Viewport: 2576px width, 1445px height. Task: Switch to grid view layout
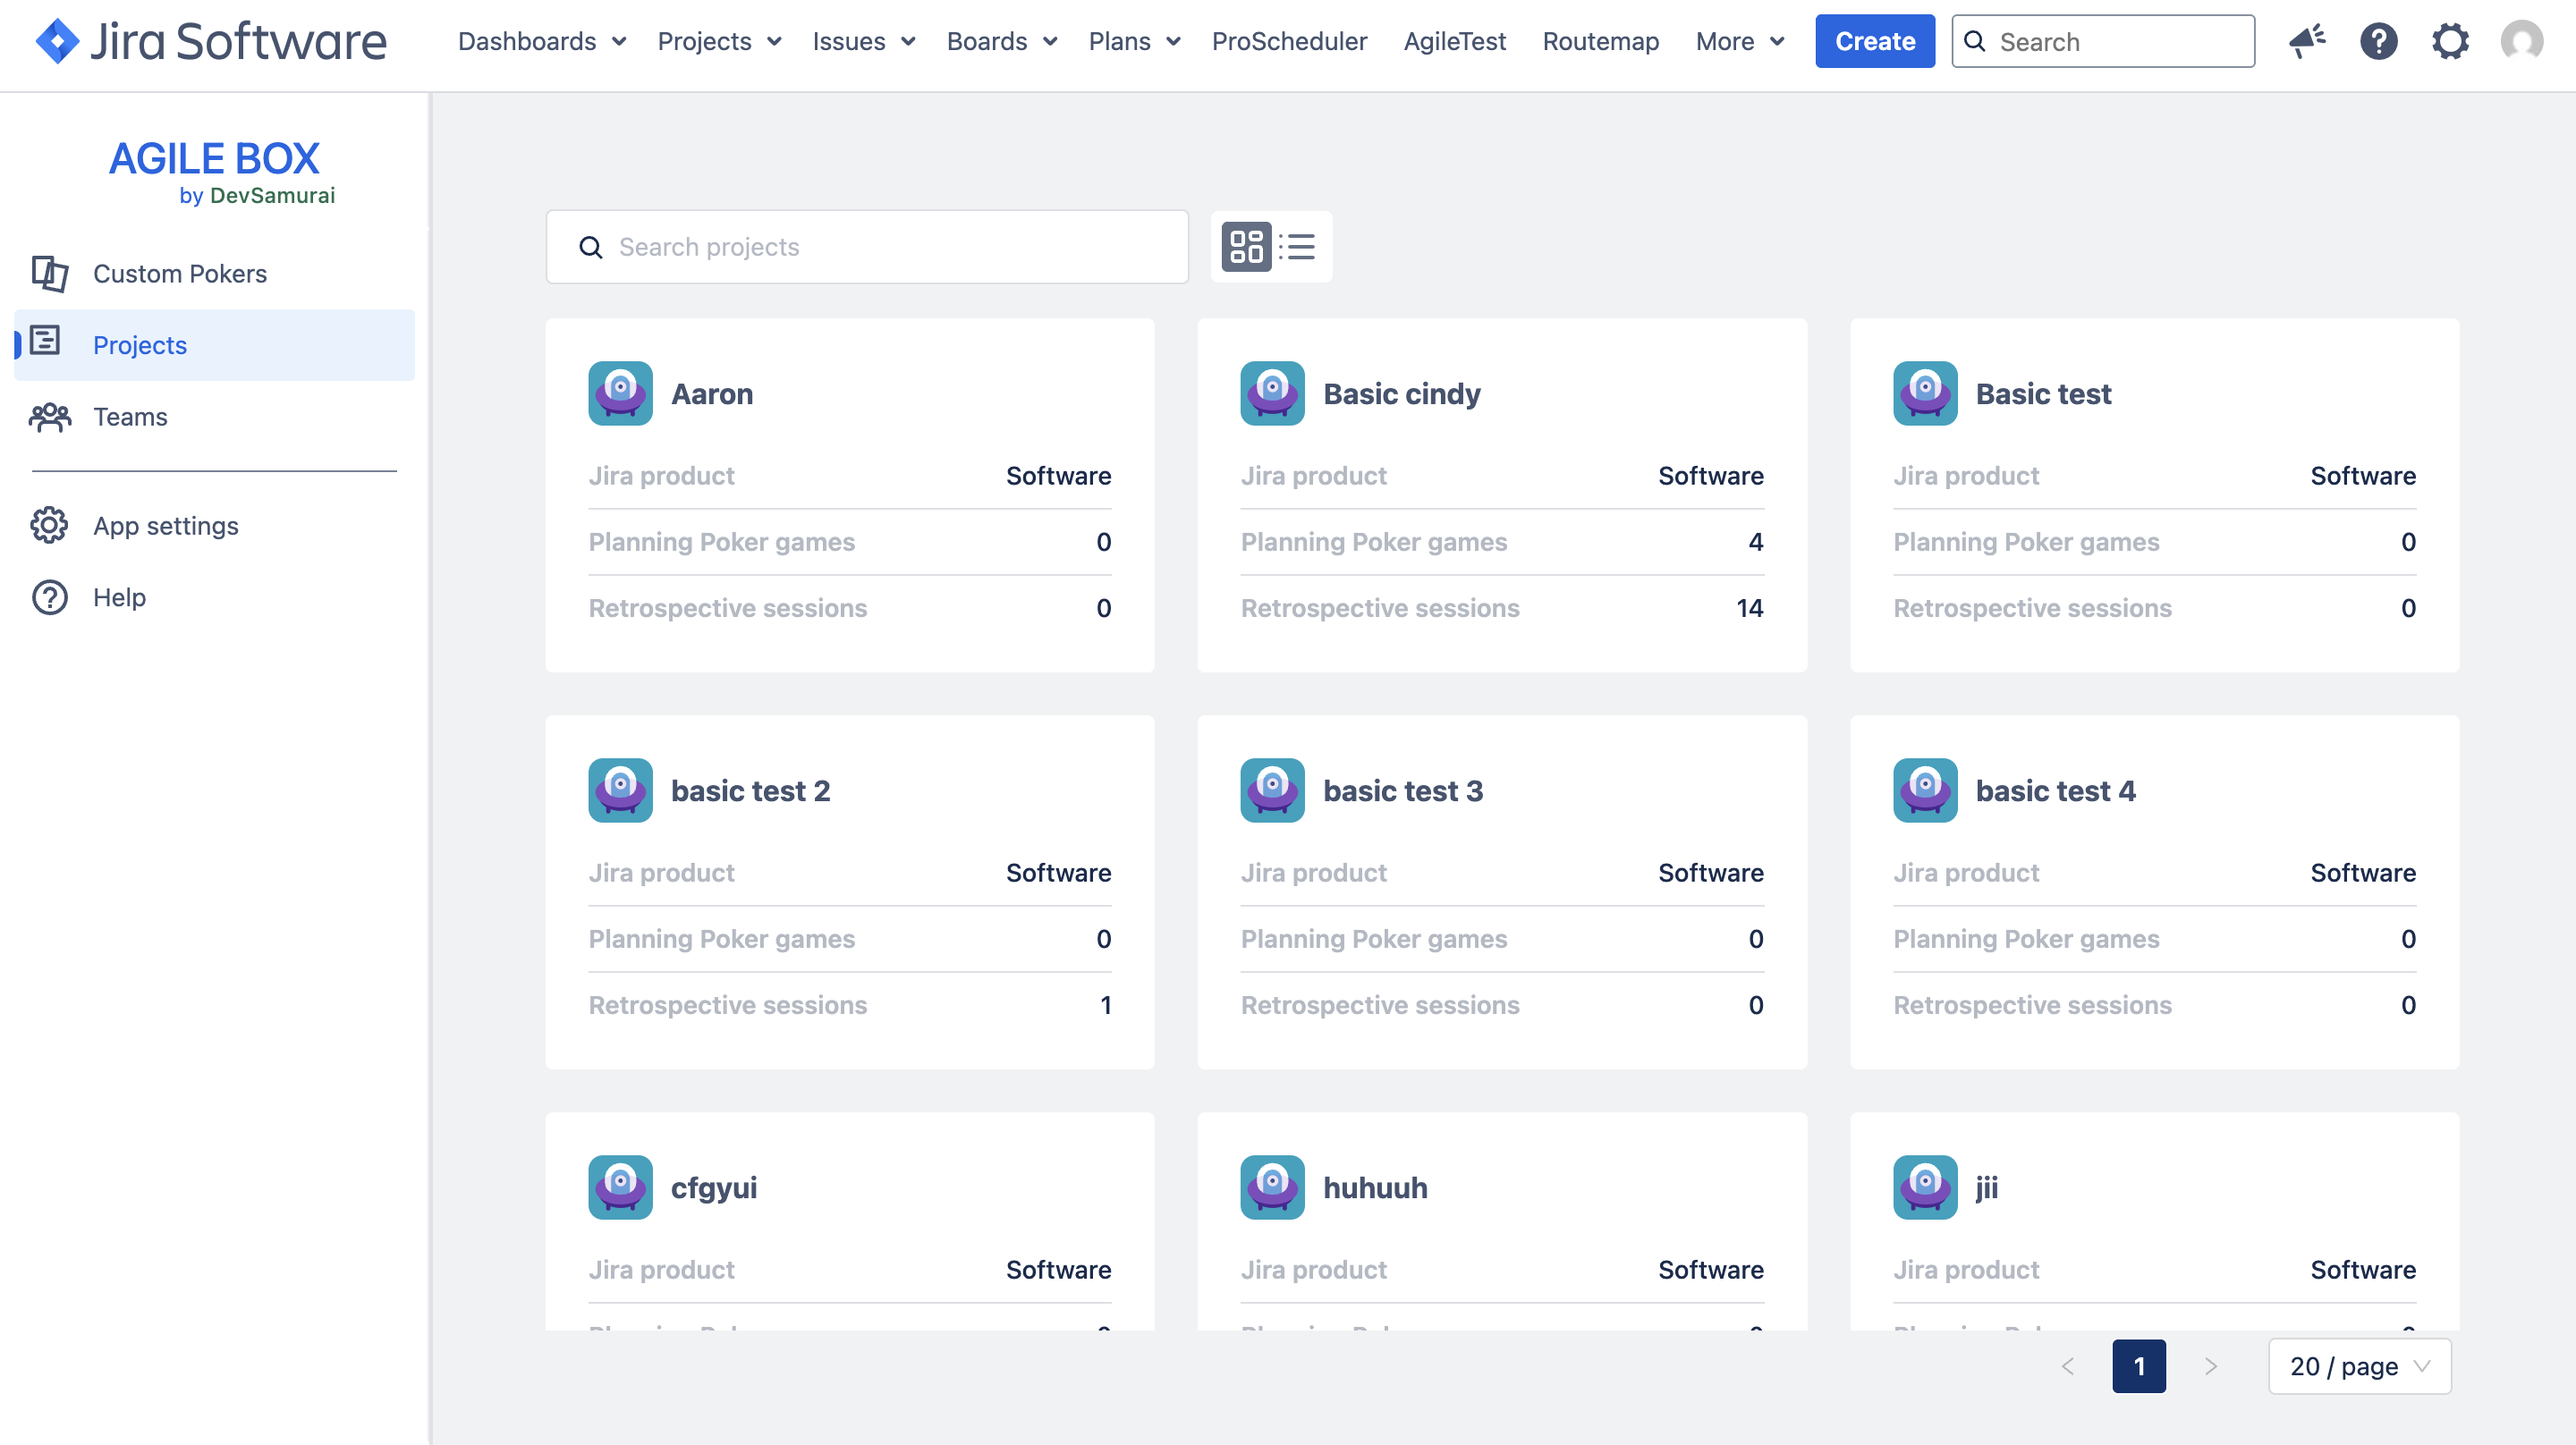pos(1246,246)
